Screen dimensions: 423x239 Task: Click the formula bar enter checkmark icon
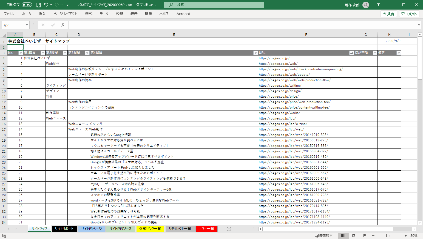53,25
